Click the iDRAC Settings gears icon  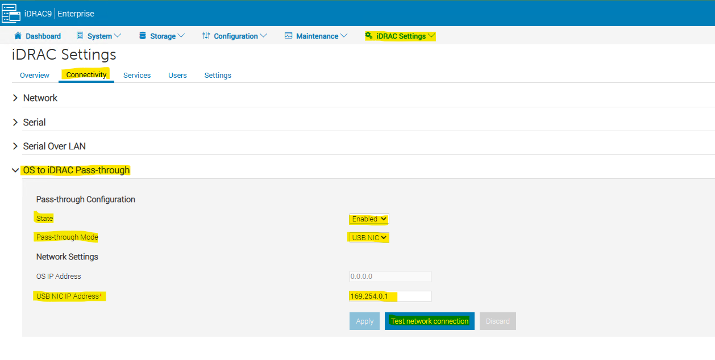pos(369,36)
